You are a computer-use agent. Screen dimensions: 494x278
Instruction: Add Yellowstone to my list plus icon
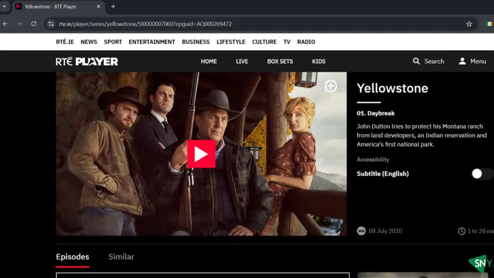click(331, 86)
